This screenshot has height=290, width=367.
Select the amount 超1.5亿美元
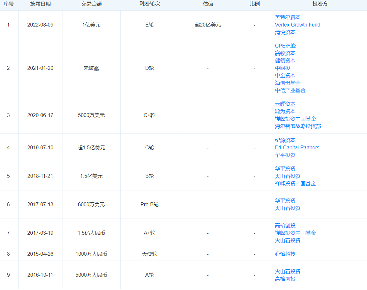(x=91, y=148)
